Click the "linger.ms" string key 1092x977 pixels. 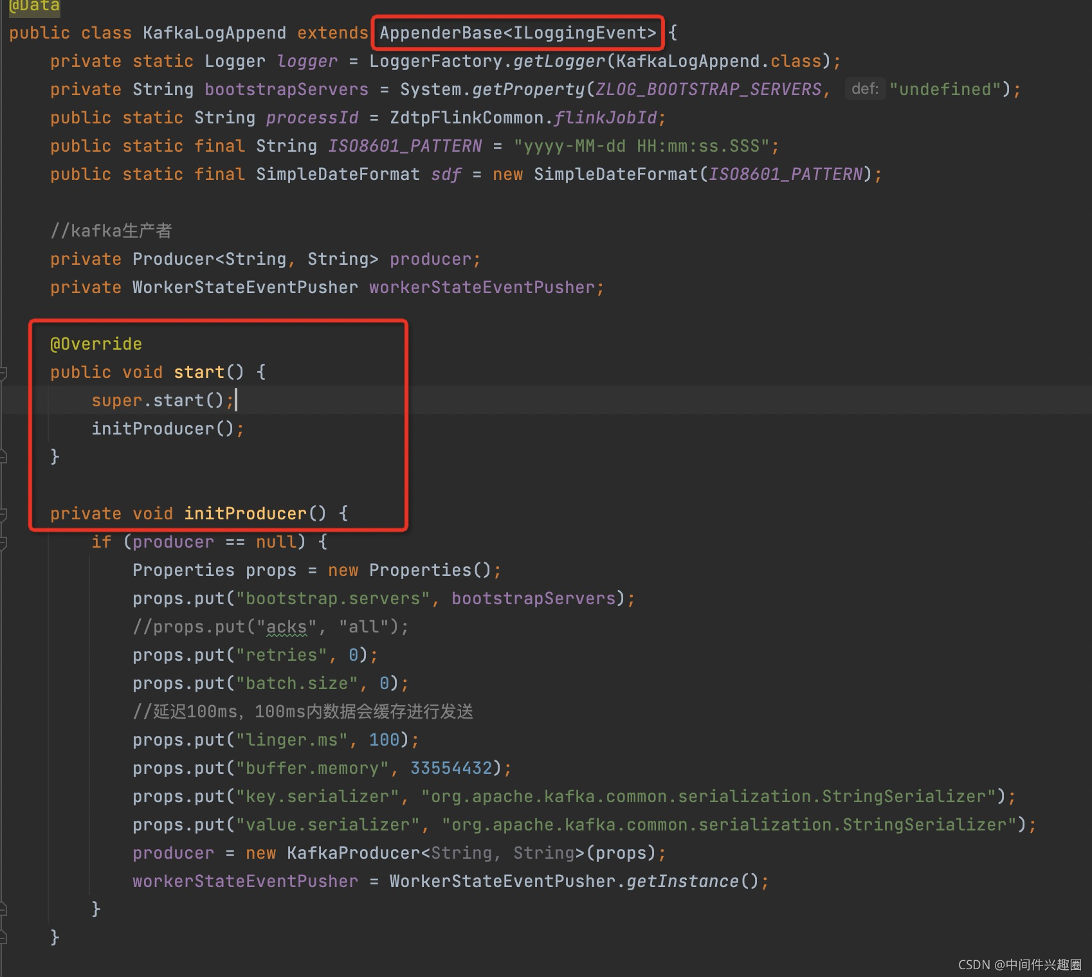[x=292, y=740]
